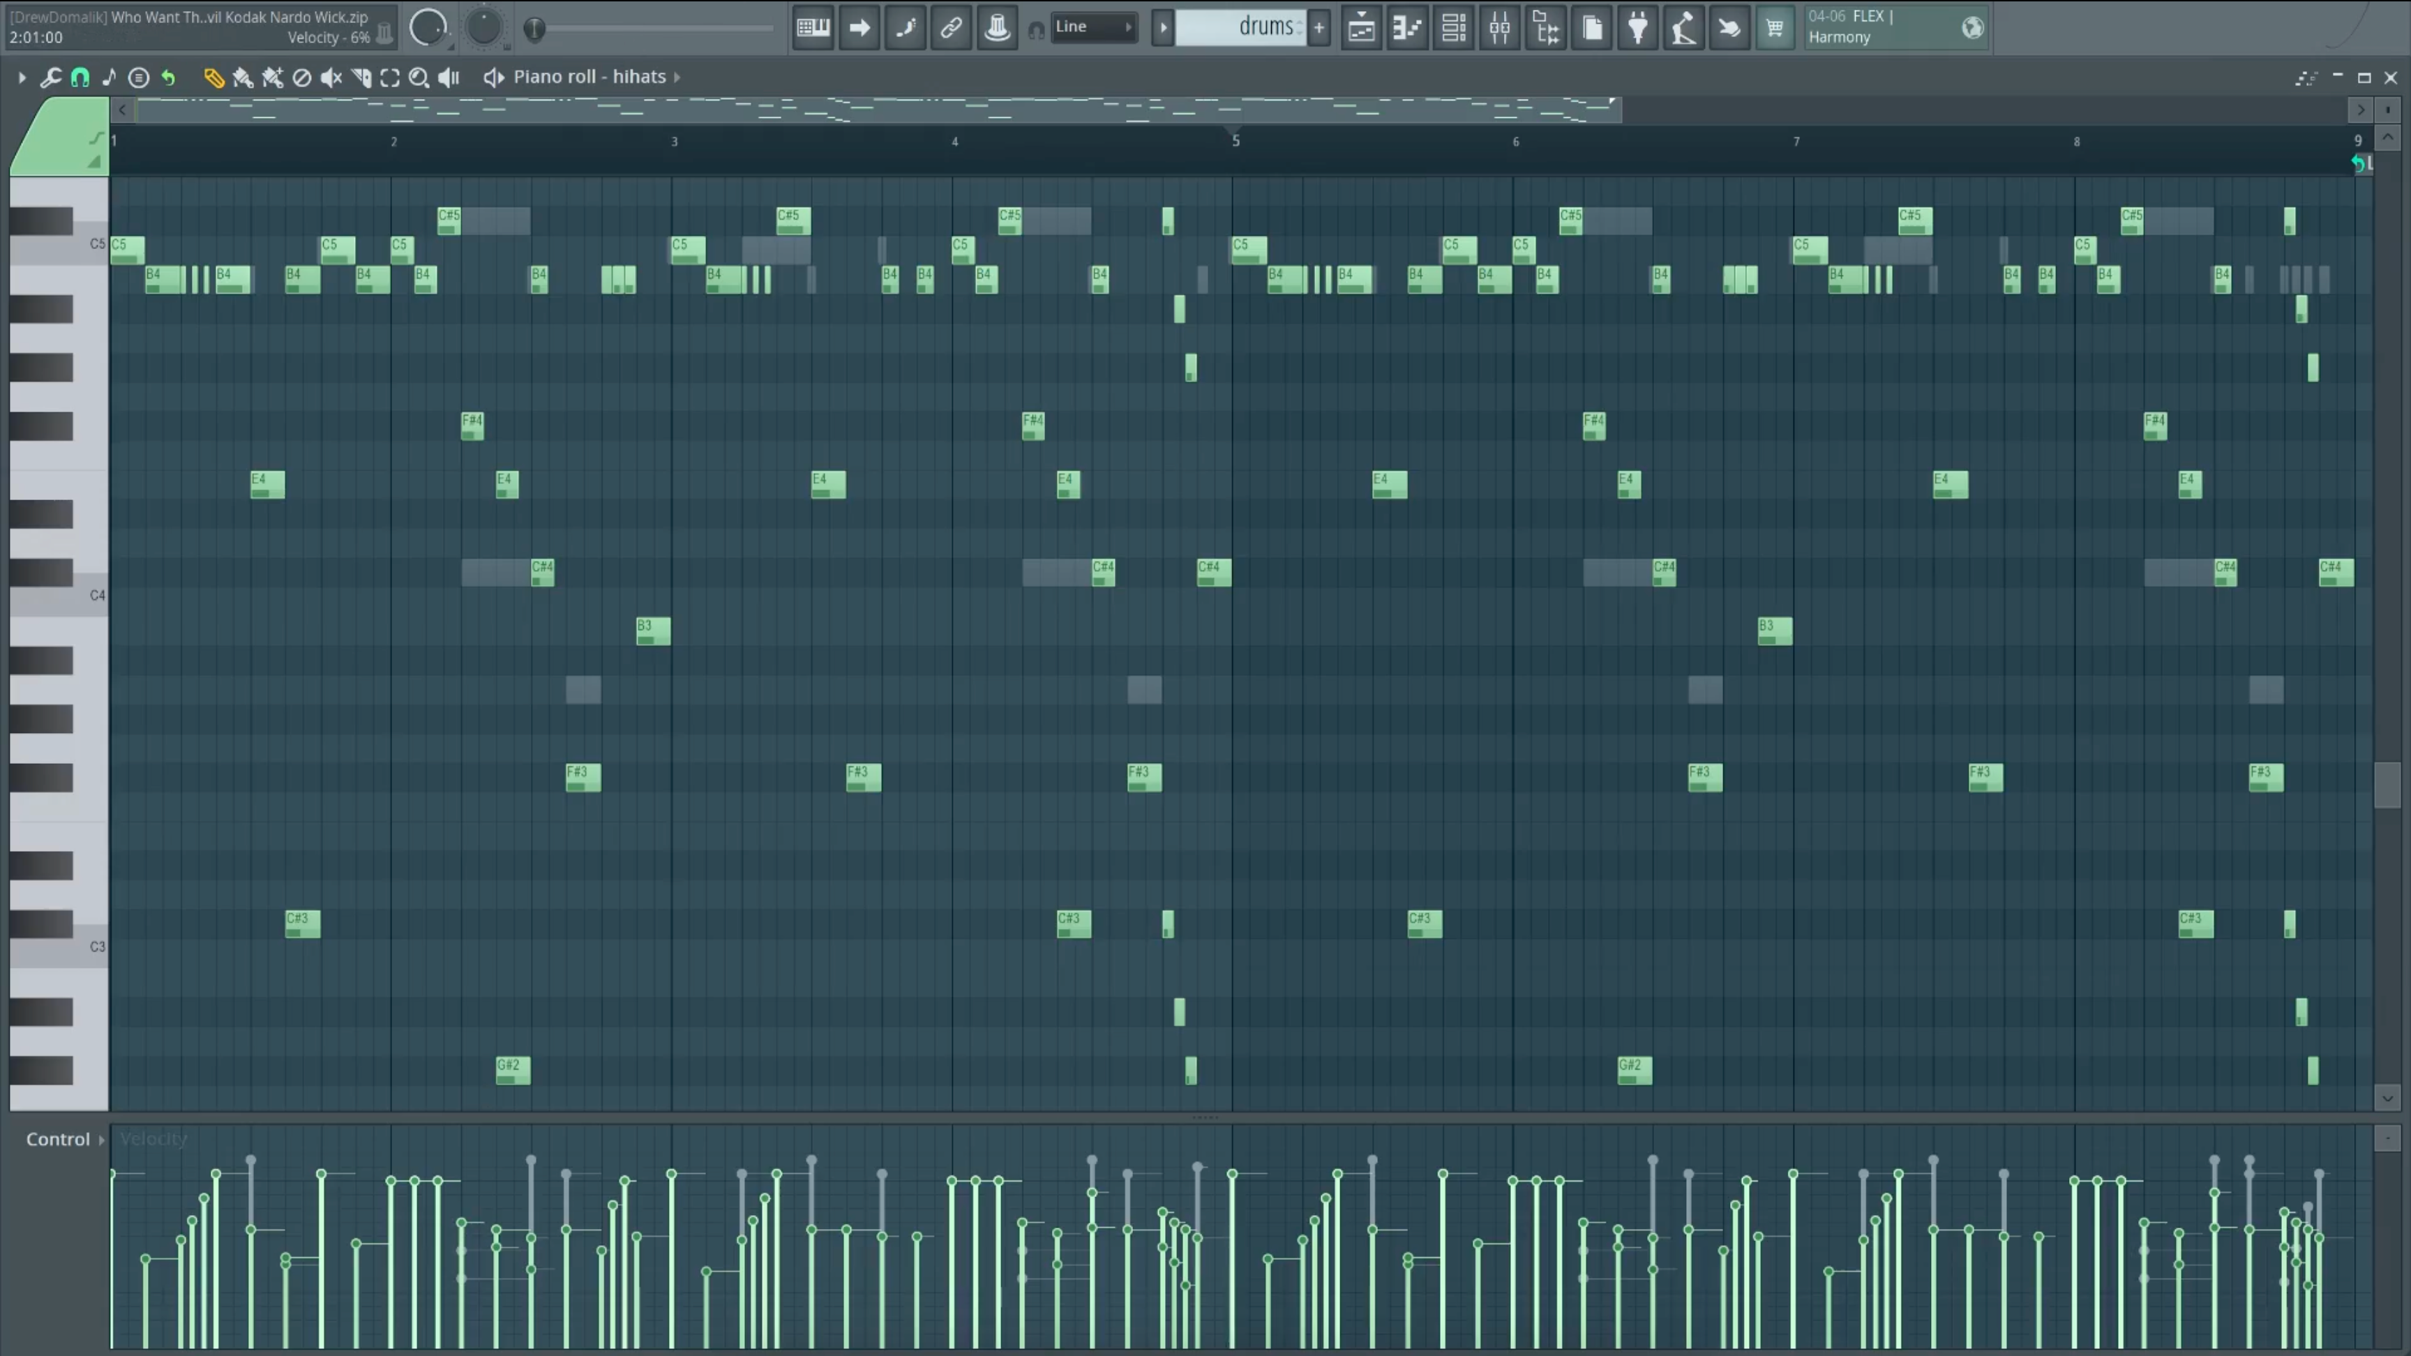Open the Plugin picker plug icon

pyautogui.click(x=1638, y=28)
